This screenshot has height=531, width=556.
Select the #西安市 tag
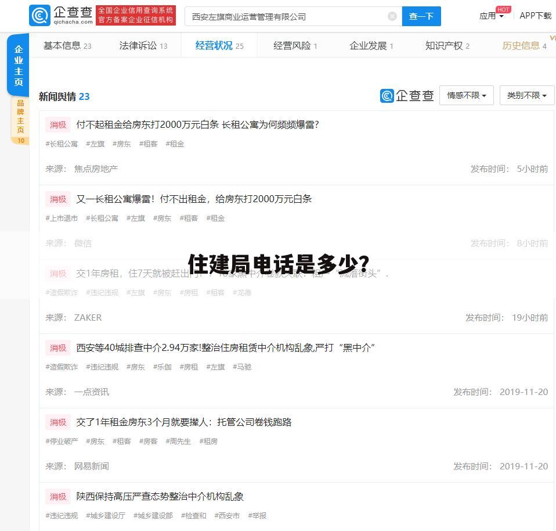(227, 515)
